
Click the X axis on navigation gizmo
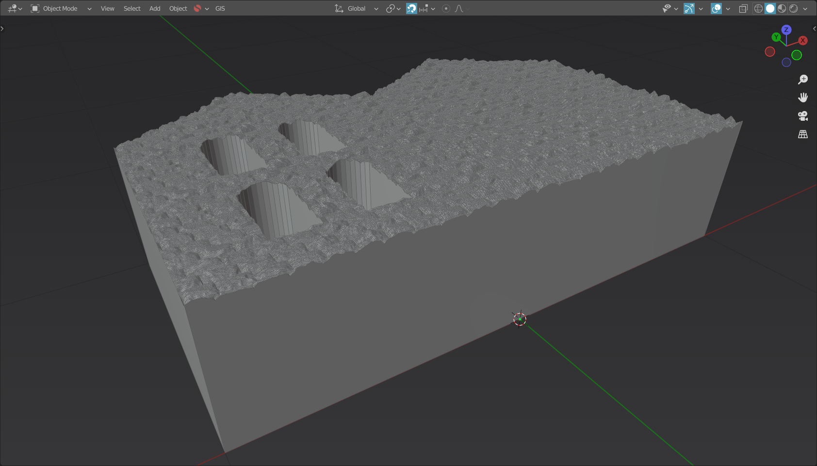[803, 40]
